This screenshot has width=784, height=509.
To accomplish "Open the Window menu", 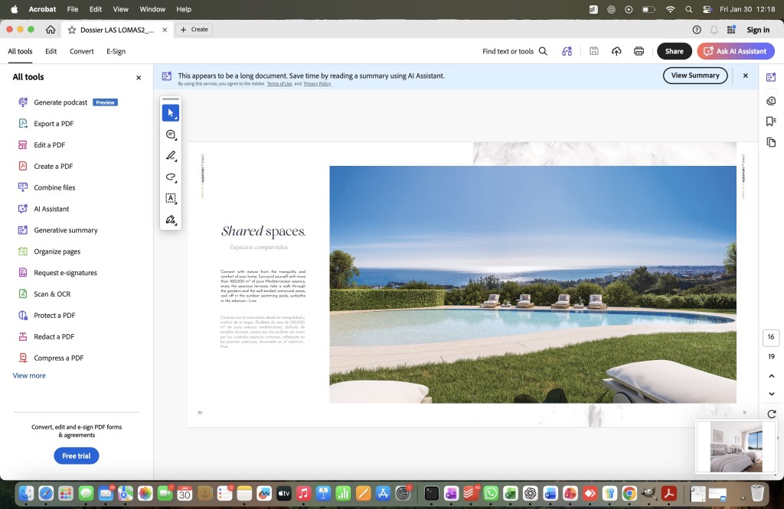I will click(x=152, y=9).
